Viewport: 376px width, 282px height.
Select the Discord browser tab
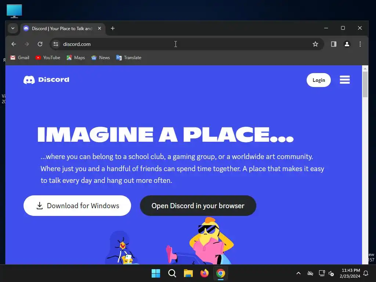click(63, 29)
